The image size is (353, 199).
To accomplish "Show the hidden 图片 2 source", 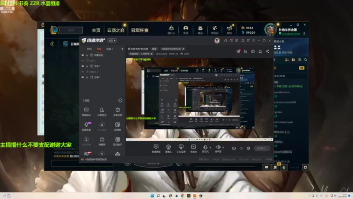I will [83, 61].
